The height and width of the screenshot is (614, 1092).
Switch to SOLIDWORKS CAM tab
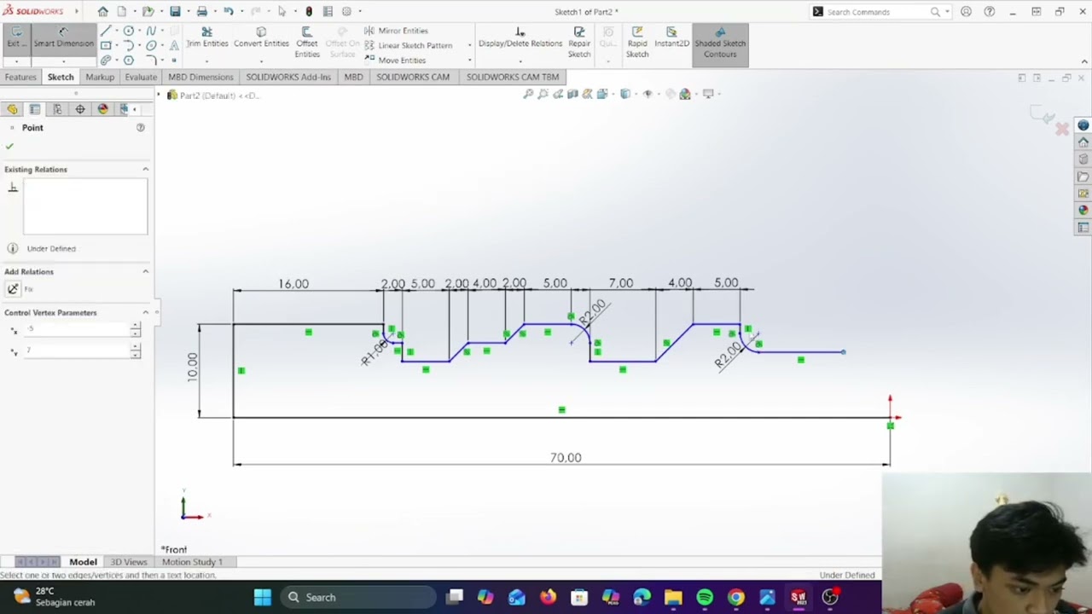coord(413,77)
